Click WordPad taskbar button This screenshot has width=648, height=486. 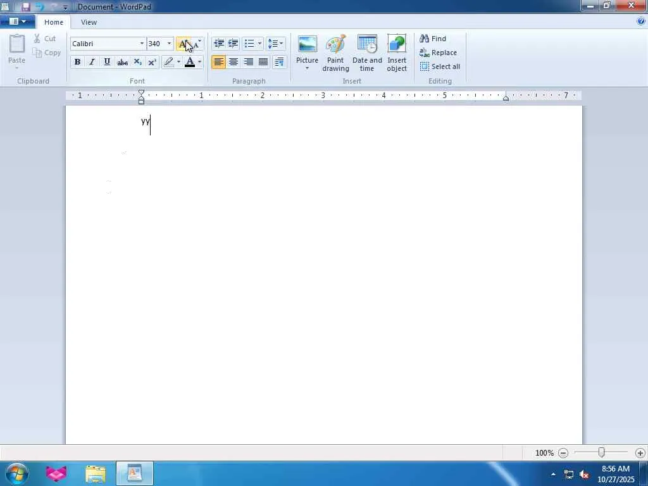point(134,473)
